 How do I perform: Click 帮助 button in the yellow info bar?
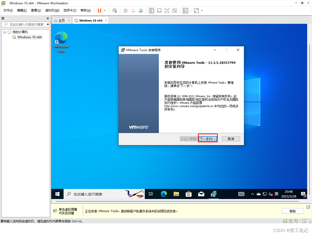pos(293,211)
